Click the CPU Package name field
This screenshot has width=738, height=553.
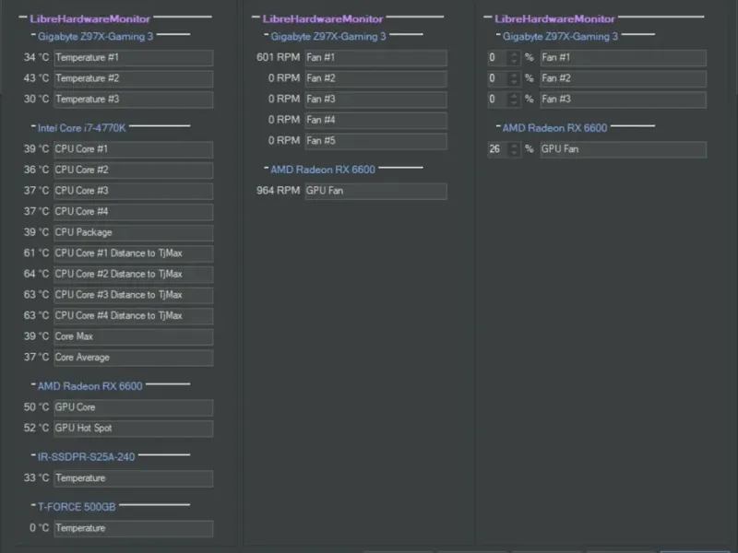pos(133,232)
